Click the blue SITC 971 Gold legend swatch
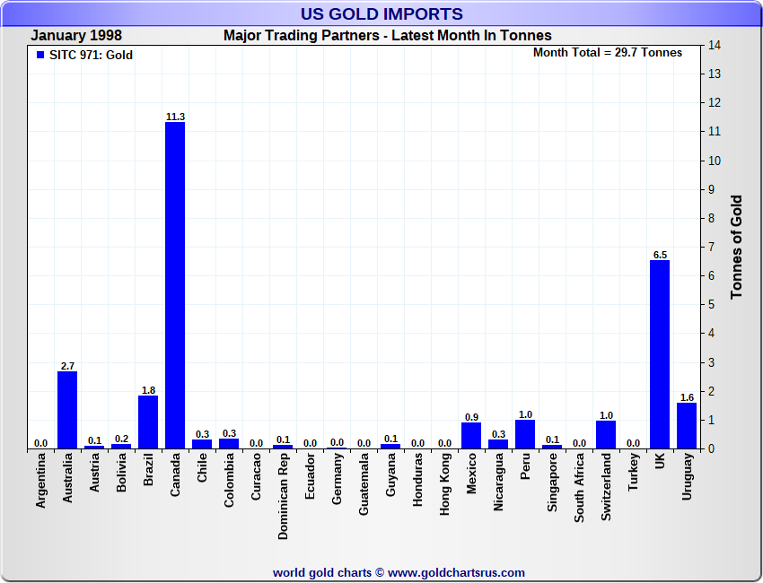Screen dimensions: 763x583 pyautogui.click(x=40, y=56)
